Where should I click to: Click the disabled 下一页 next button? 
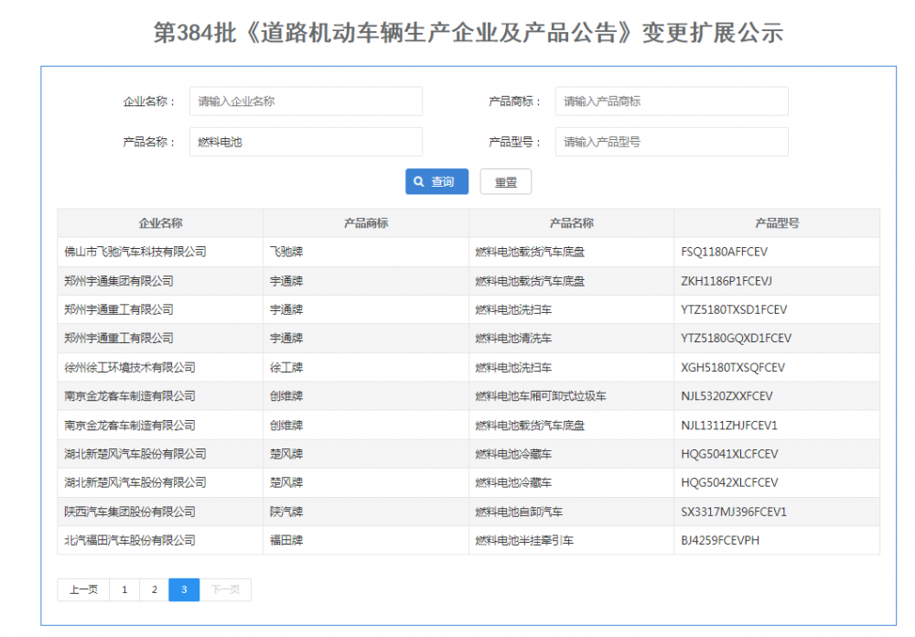pyautogui.click(x=225, y=590)
